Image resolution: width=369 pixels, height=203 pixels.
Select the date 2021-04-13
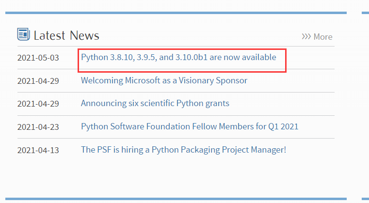[x=38, y=150]
